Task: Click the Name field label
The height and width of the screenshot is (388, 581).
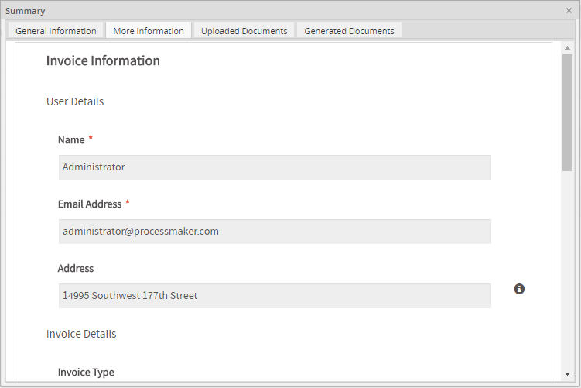Action: pos(71,140)
